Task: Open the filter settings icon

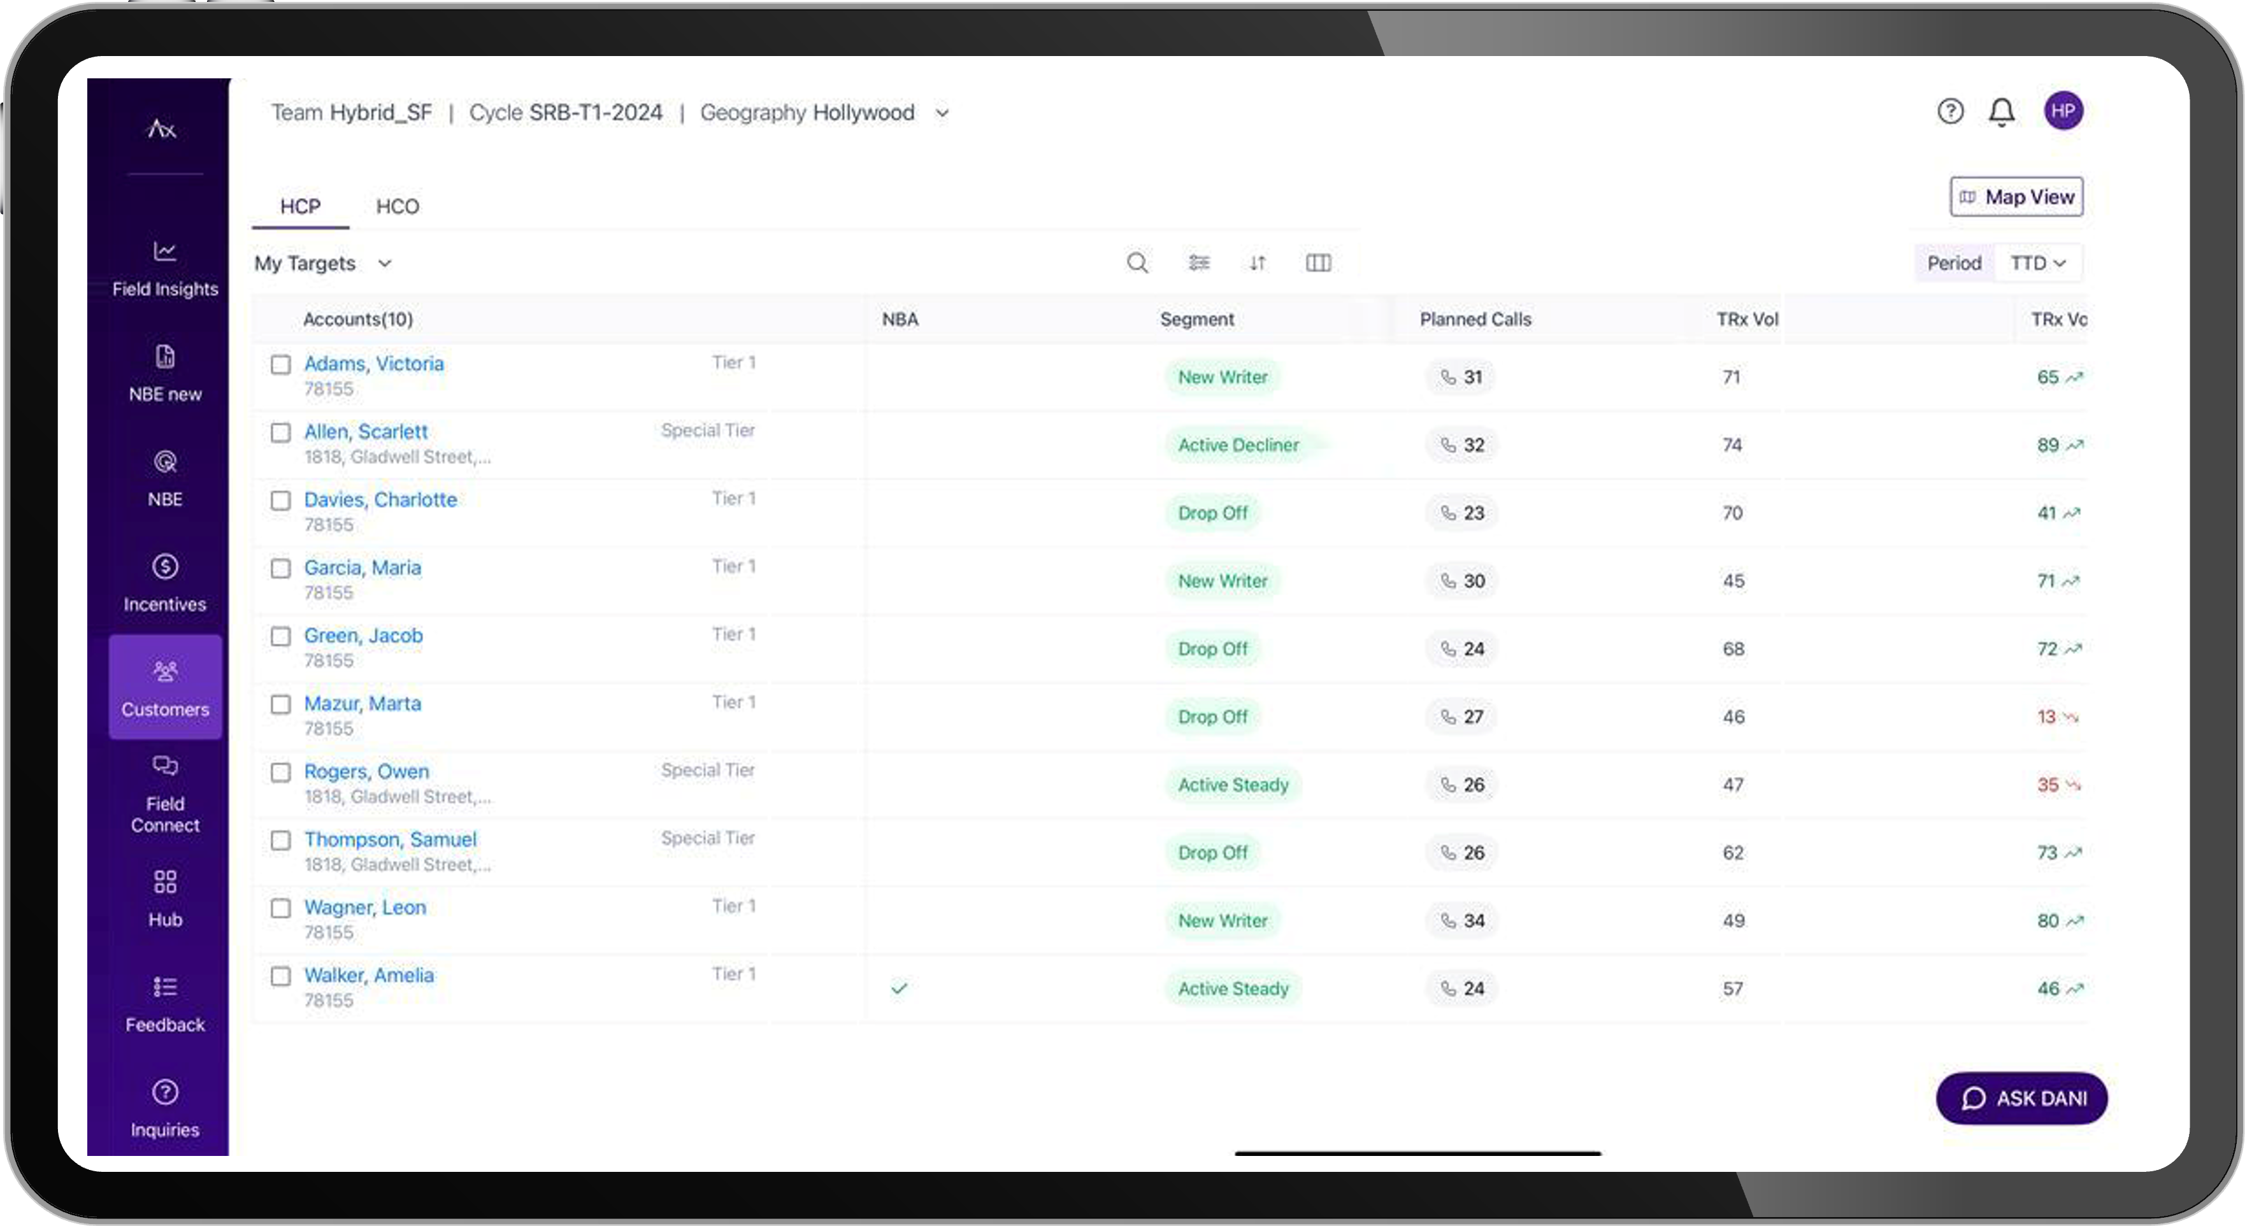Action: tap(1199, 262)
